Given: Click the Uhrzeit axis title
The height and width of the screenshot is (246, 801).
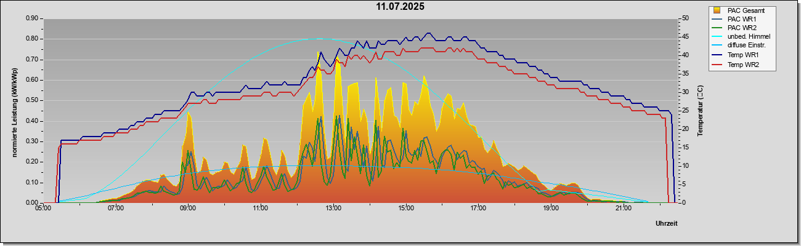Looking at the screenshot, I should point(667,224).
